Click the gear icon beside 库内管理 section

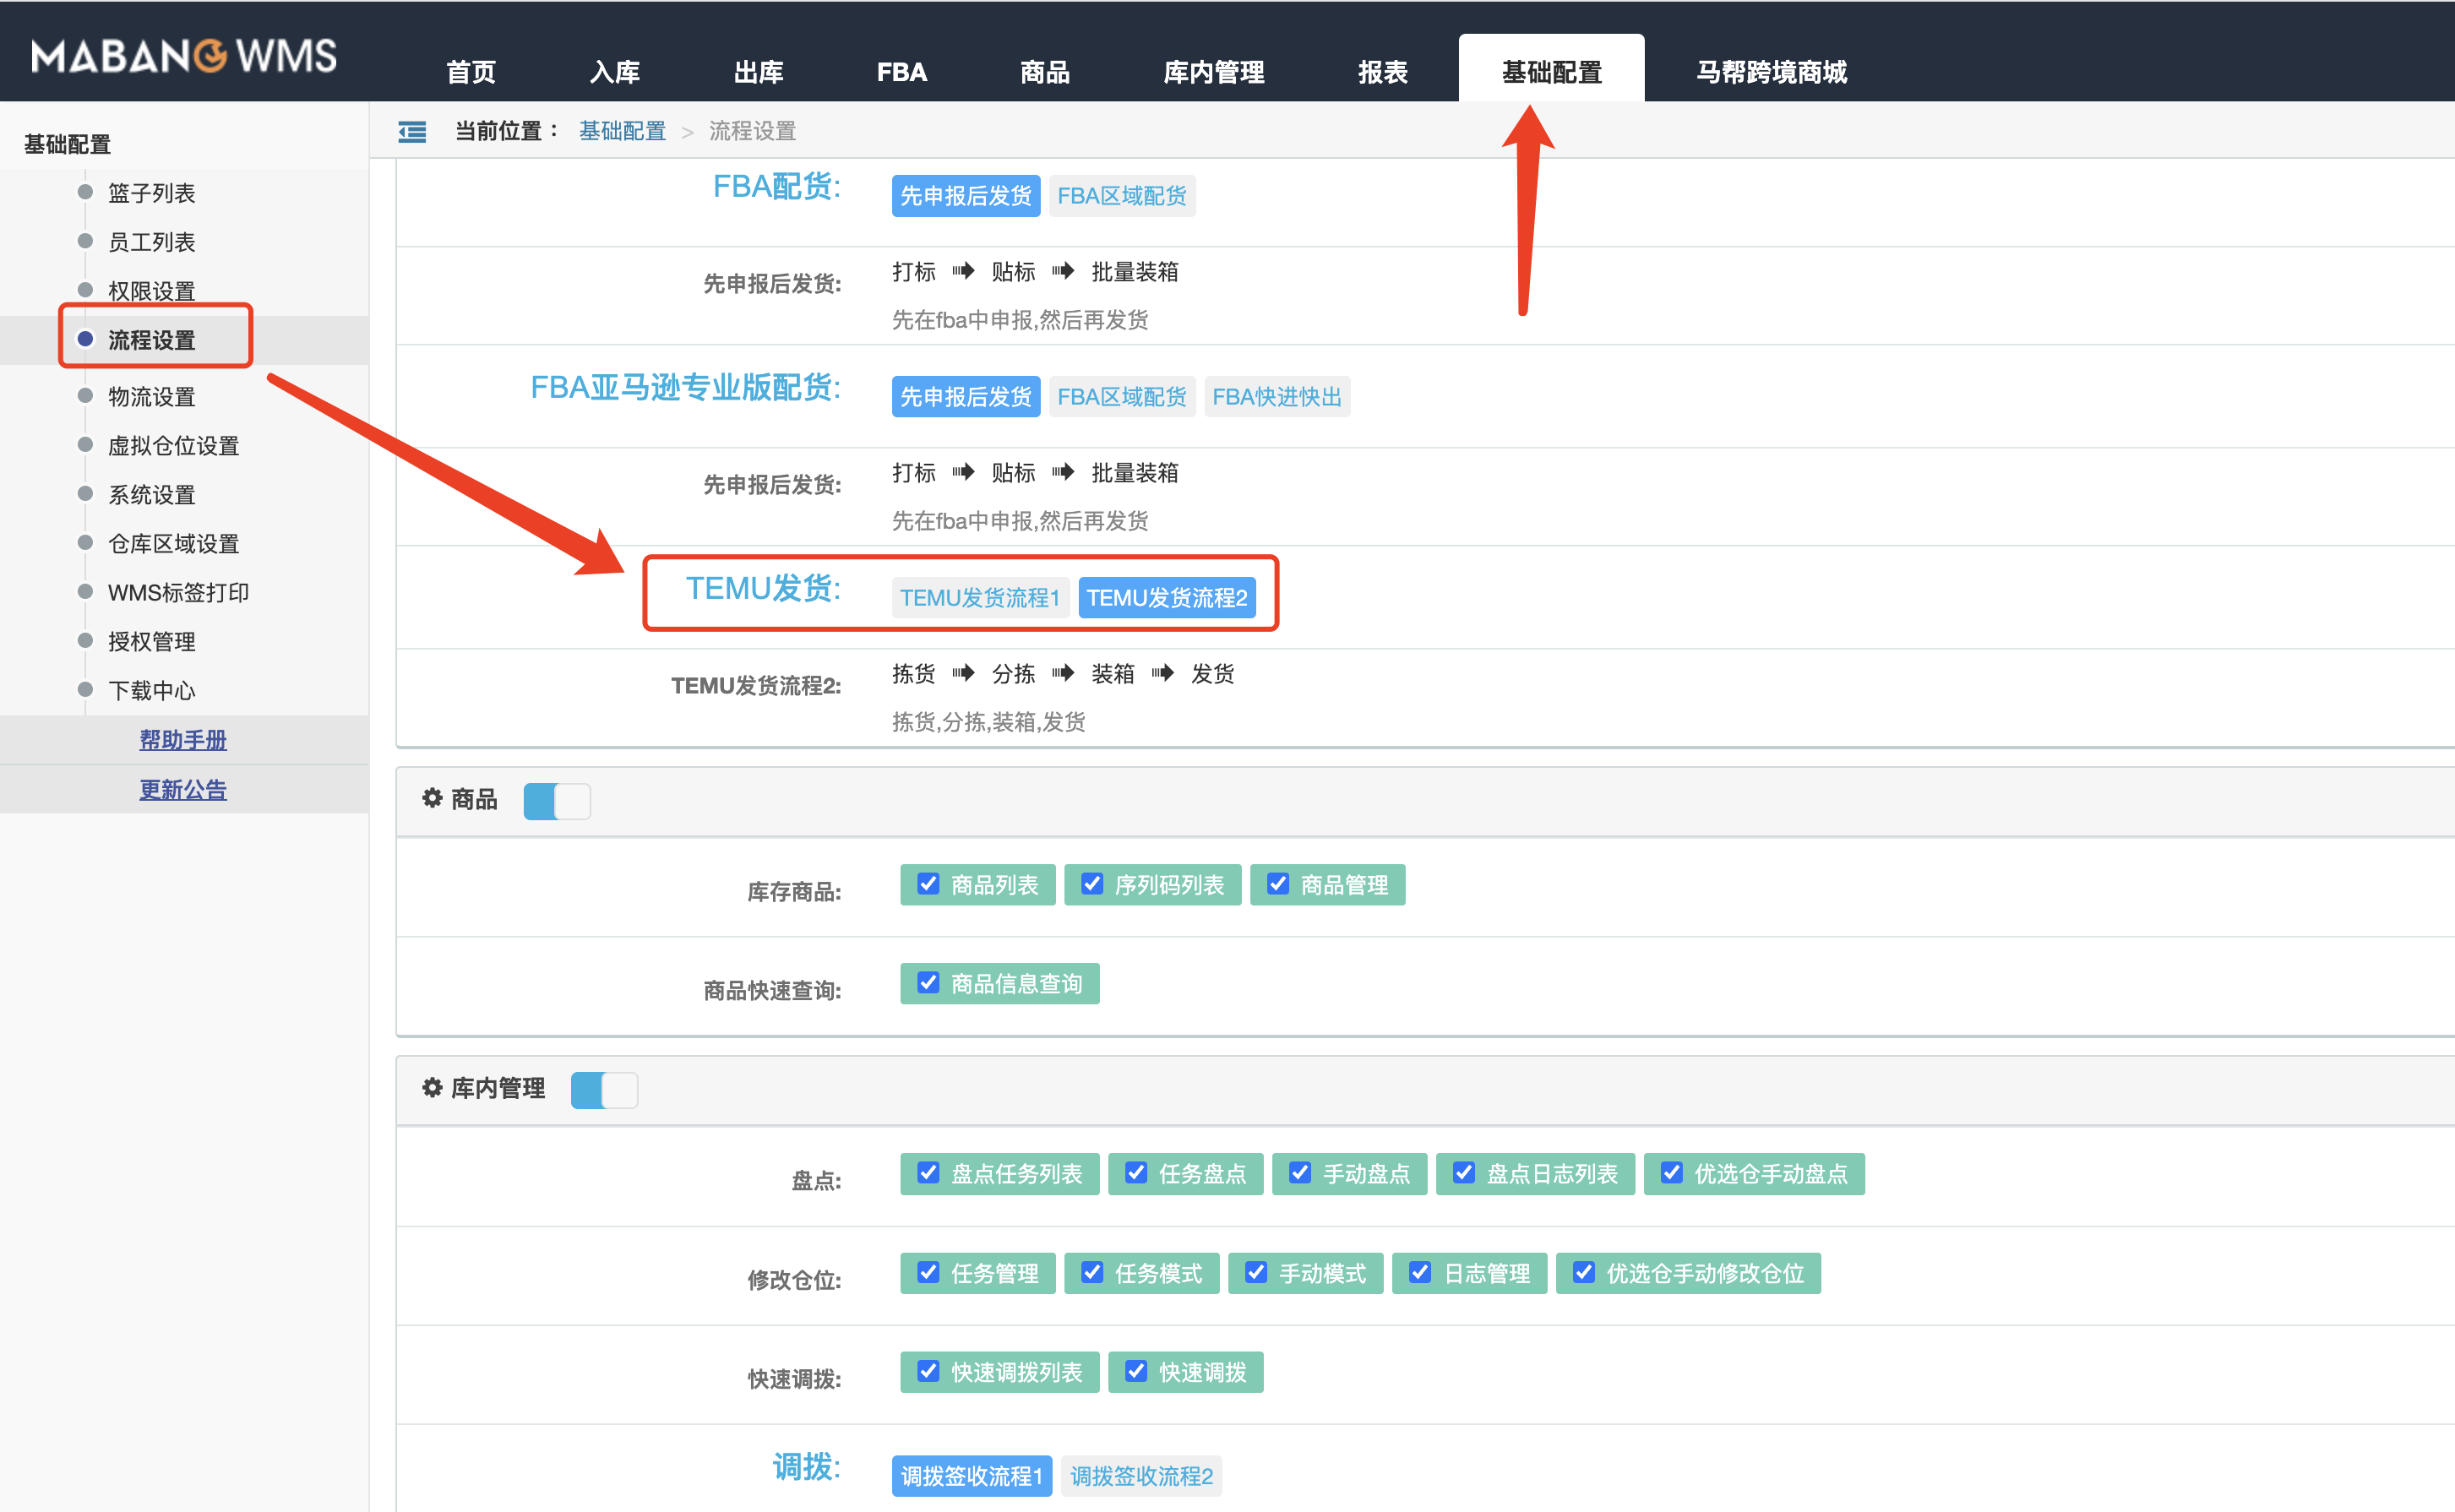coord(432,1087)
